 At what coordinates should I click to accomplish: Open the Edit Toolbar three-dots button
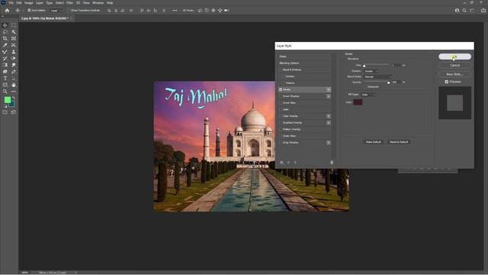click(x=14, y=92)
